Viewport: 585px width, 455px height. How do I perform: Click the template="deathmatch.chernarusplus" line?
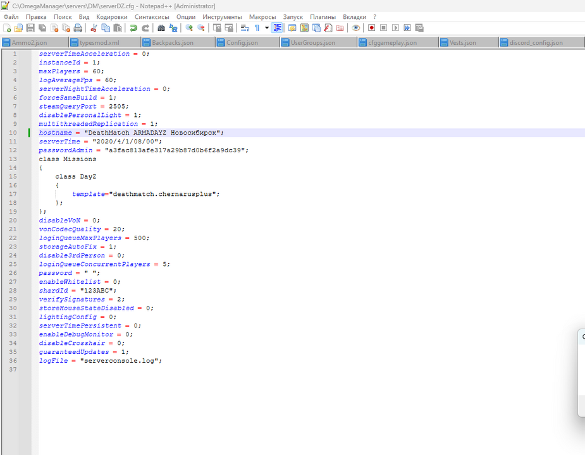tap(146, 194)
